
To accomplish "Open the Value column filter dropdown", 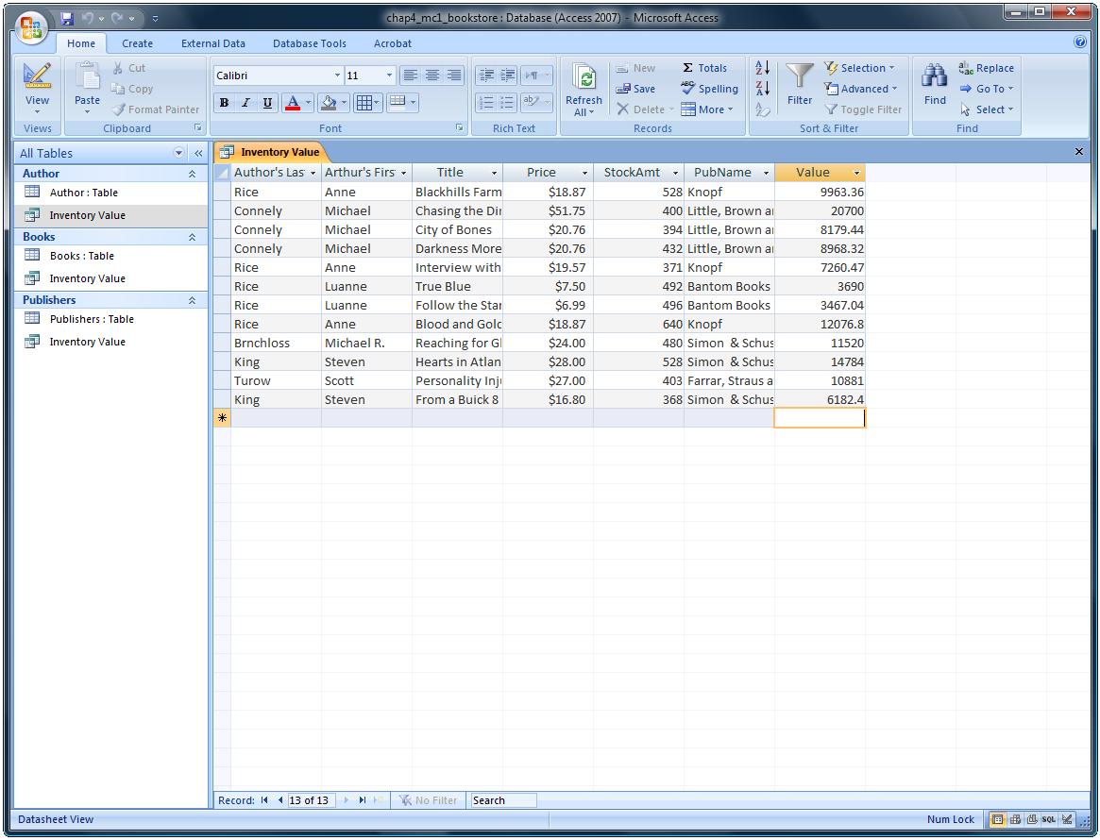I will (855, 173).
